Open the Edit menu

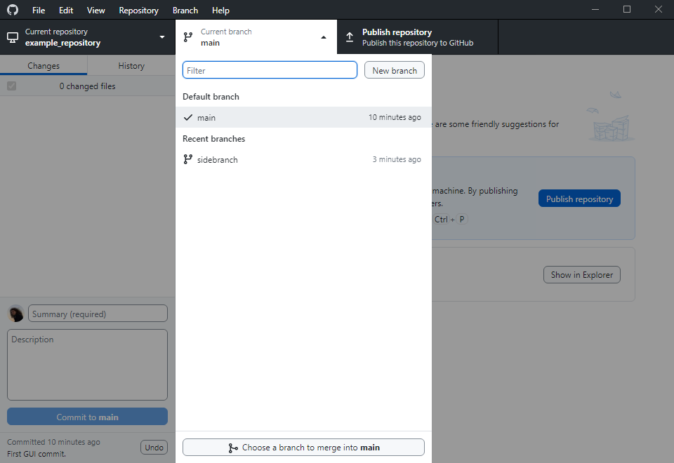coord(66,11)
